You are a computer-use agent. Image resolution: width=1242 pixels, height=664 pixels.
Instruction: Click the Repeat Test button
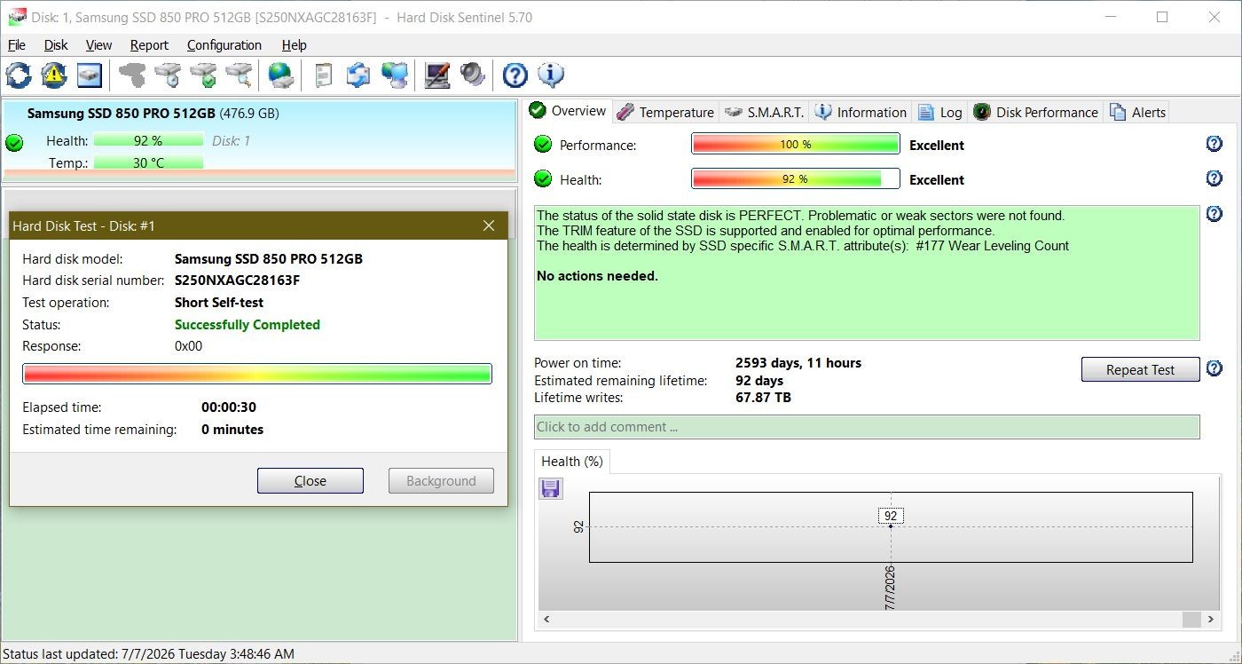pos(1140,369)
